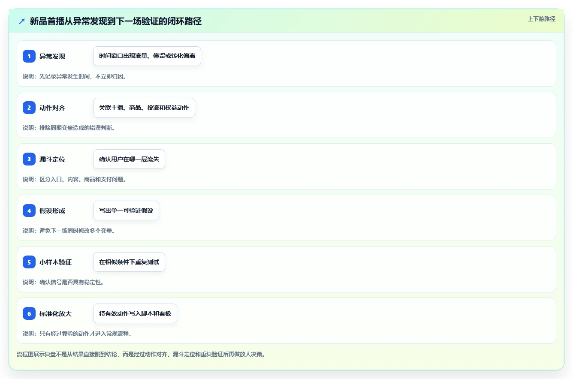
Task: Click the title 新品首播从异常发现到下一场验证的闭环路径
Action: pyautogui.click(x=116, y=21)
